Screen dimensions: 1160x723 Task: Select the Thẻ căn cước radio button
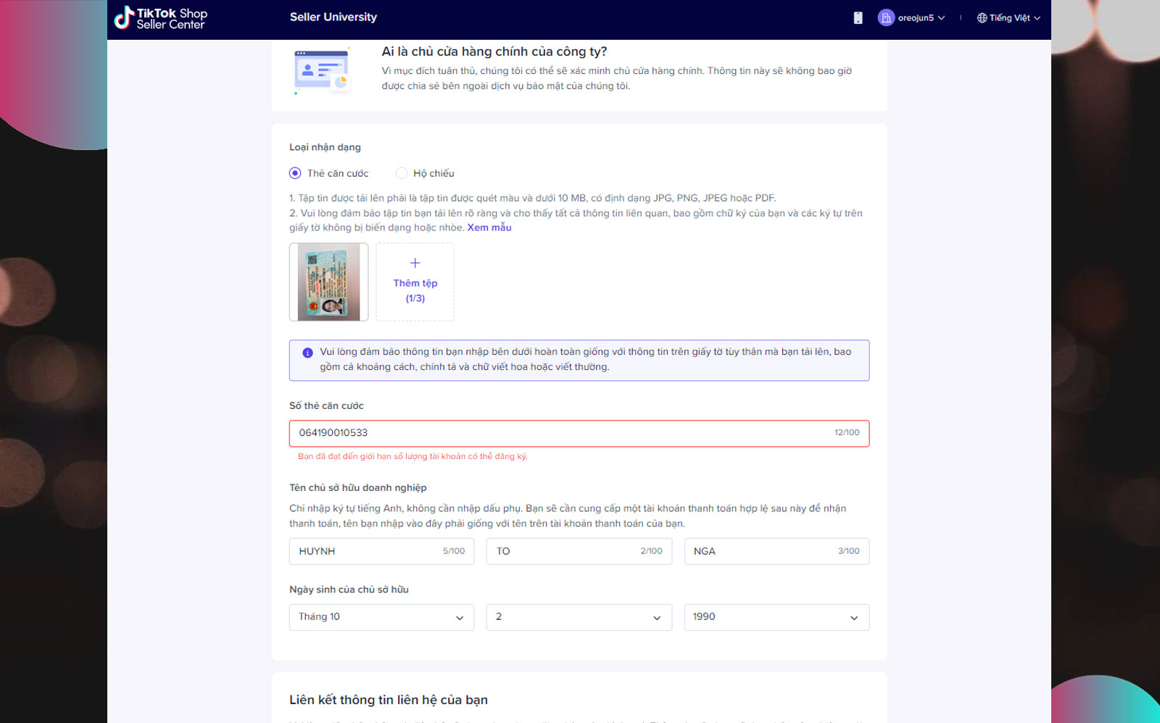[295, 173]
